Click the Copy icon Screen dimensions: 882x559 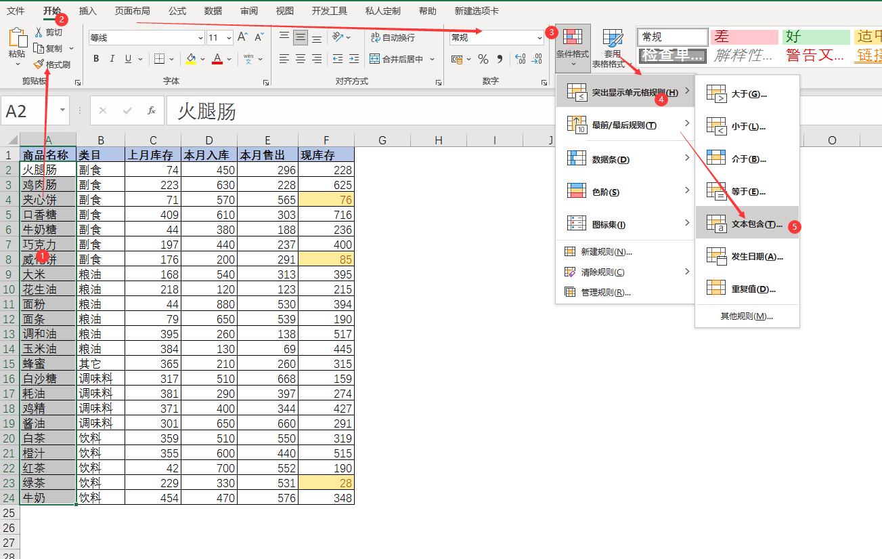pos(39,48)
